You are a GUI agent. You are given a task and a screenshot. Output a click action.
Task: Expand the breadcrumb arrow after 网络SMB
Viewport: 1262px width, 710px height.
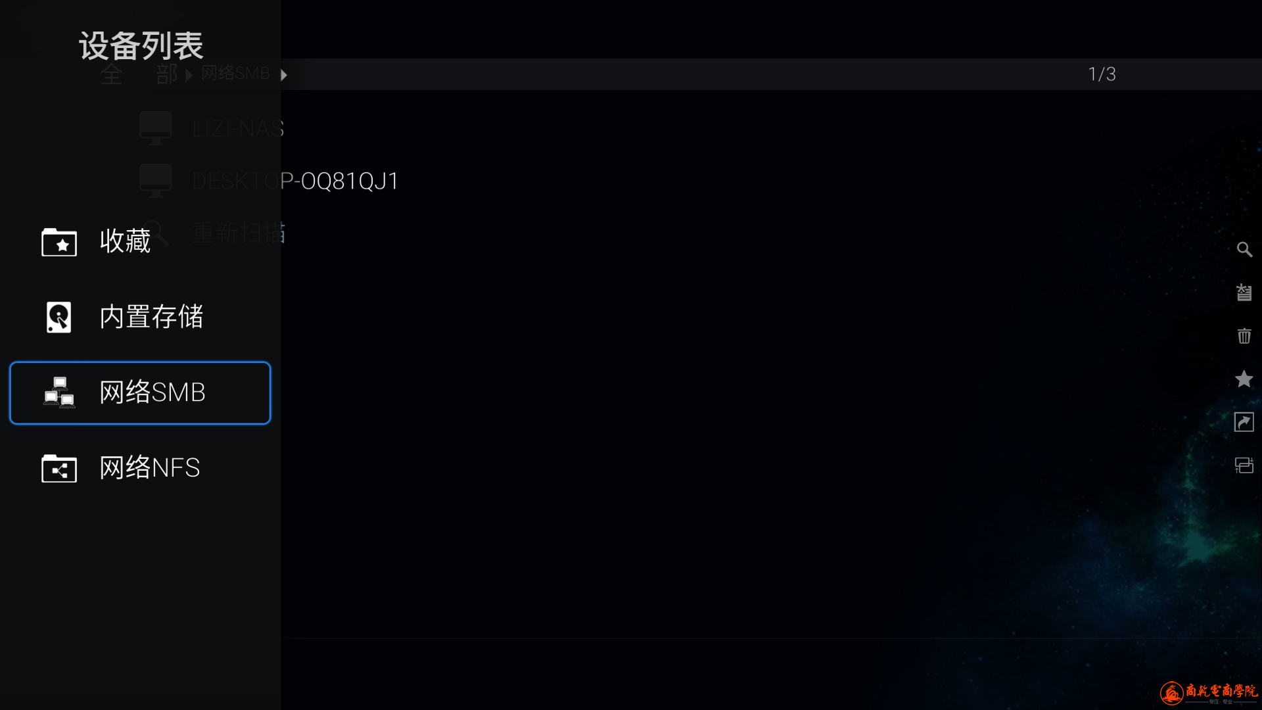pos(284,75)
